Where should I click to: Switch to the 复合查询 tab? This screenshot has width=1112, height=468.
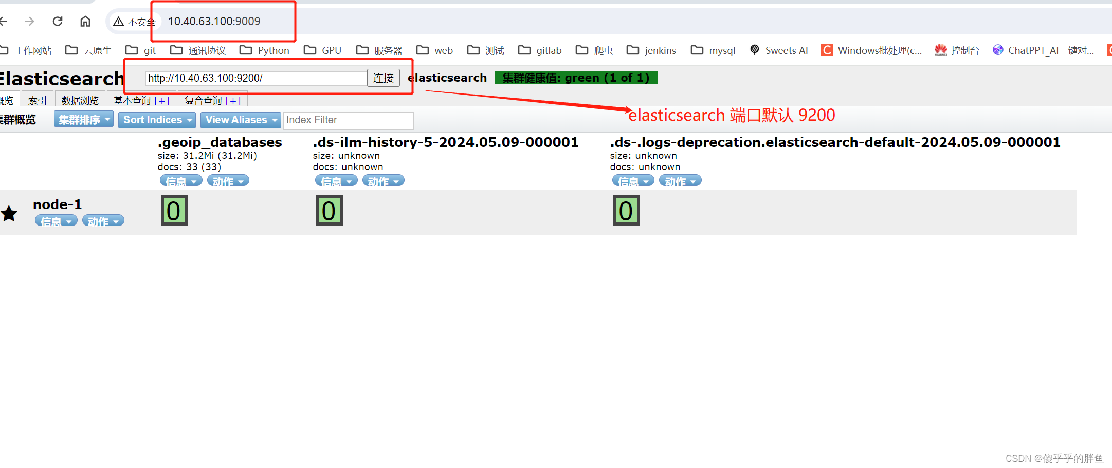pyautogui.click(x=203, y=100)
